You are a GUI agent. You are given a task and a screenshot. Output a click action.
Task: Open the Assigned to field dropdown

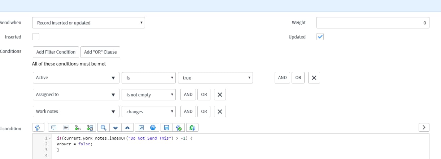pyautogui.click(x=76, y=95)
